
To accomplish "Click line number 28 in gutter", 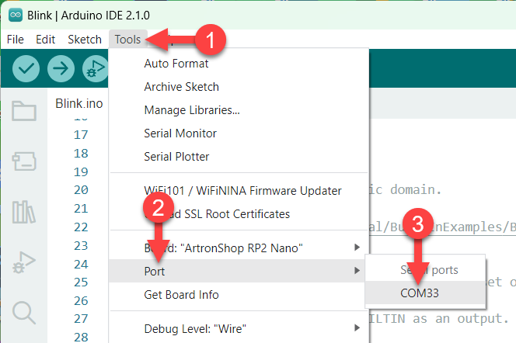I will click(x=81, y=337).
